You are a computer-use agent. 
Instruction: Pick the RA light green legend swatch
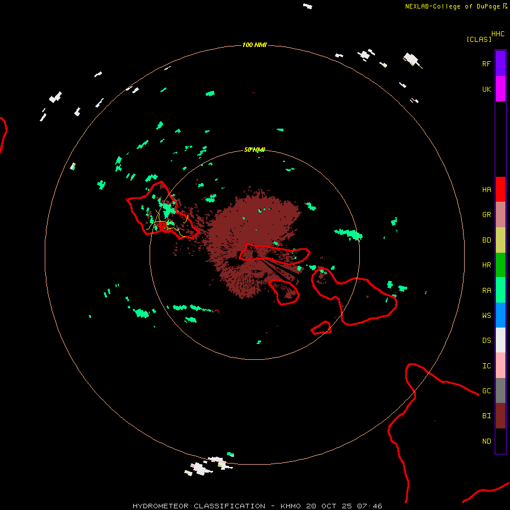tap(500, 290)
